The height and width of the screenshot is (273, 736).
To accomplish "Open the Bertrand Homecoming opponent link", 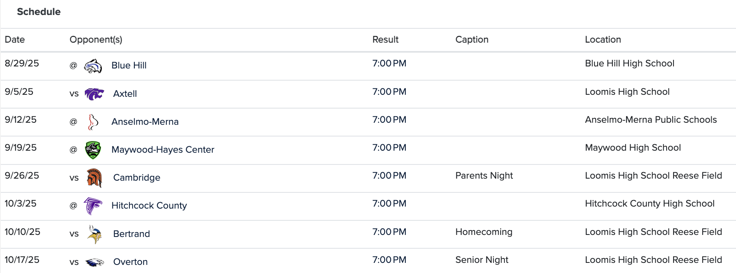I will point(131,234).
